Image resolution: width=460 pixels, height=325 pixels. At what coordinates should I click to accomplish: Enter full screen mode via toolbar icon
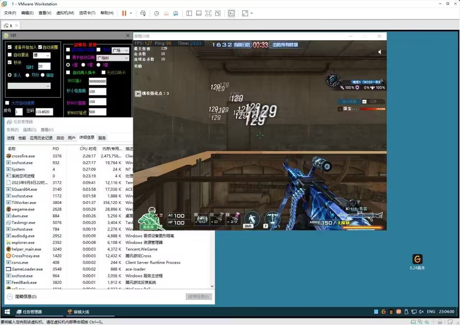[208, 13]
